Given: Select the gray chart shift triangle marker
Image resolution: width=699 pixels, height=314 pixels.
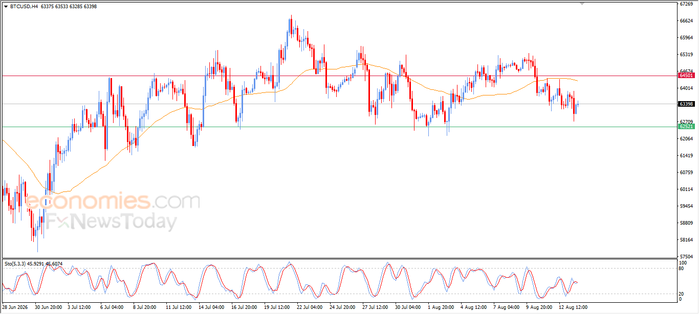Looking at the screenshot, I should tap(582, 4).
